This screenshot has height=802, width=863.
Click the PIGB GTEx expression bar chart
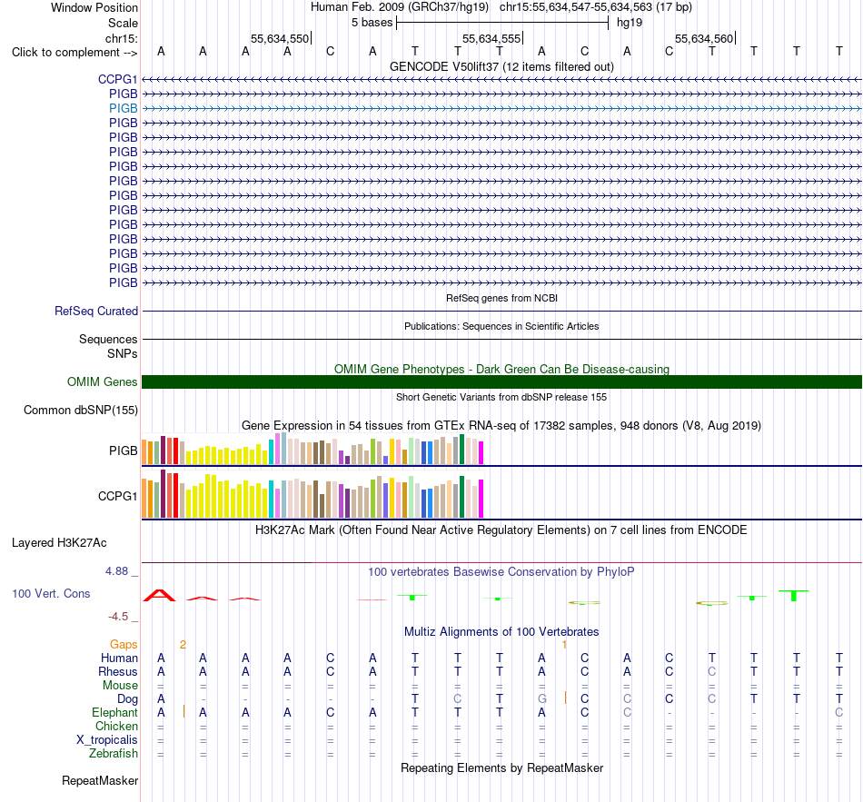coord(312,450)
